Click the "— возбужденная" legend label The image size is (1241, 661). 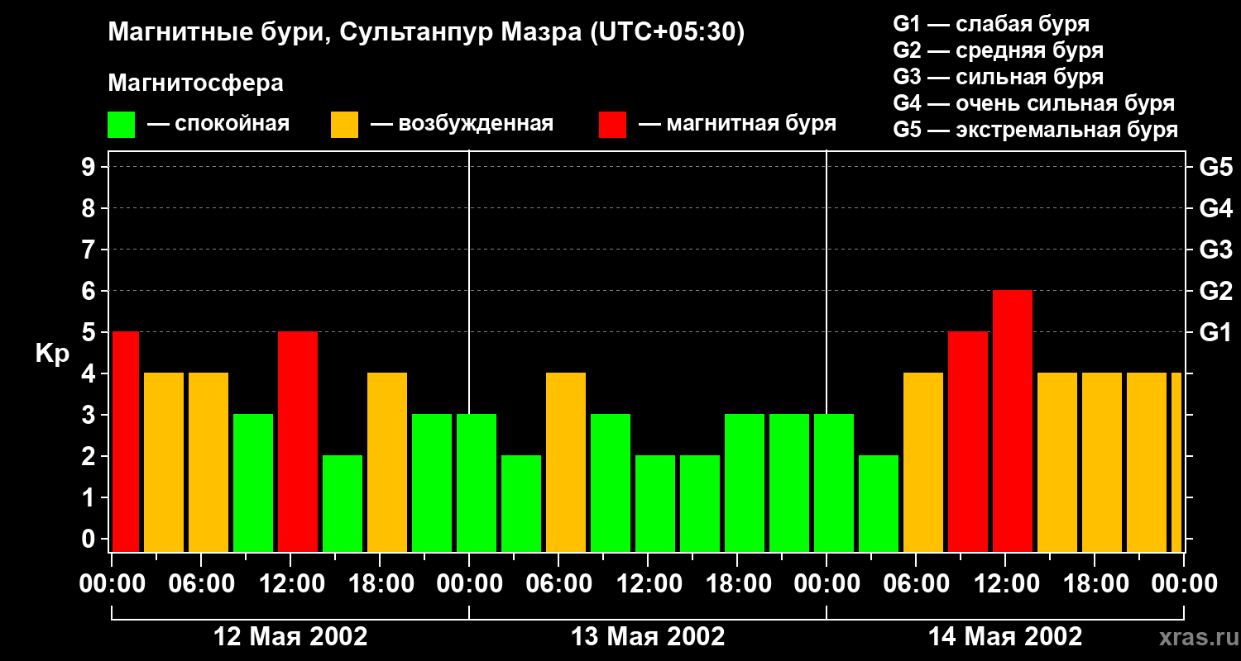tap(462, 125)
